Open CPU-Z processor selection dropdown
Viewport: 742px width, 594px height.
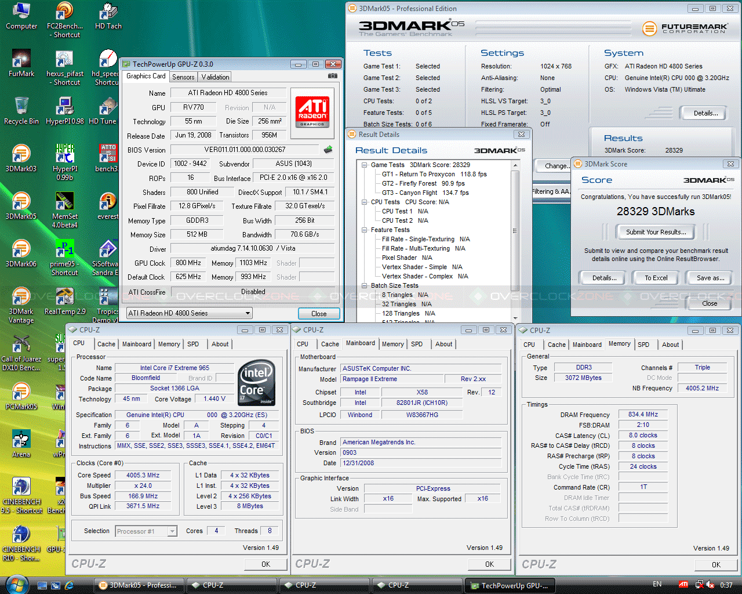146,531
